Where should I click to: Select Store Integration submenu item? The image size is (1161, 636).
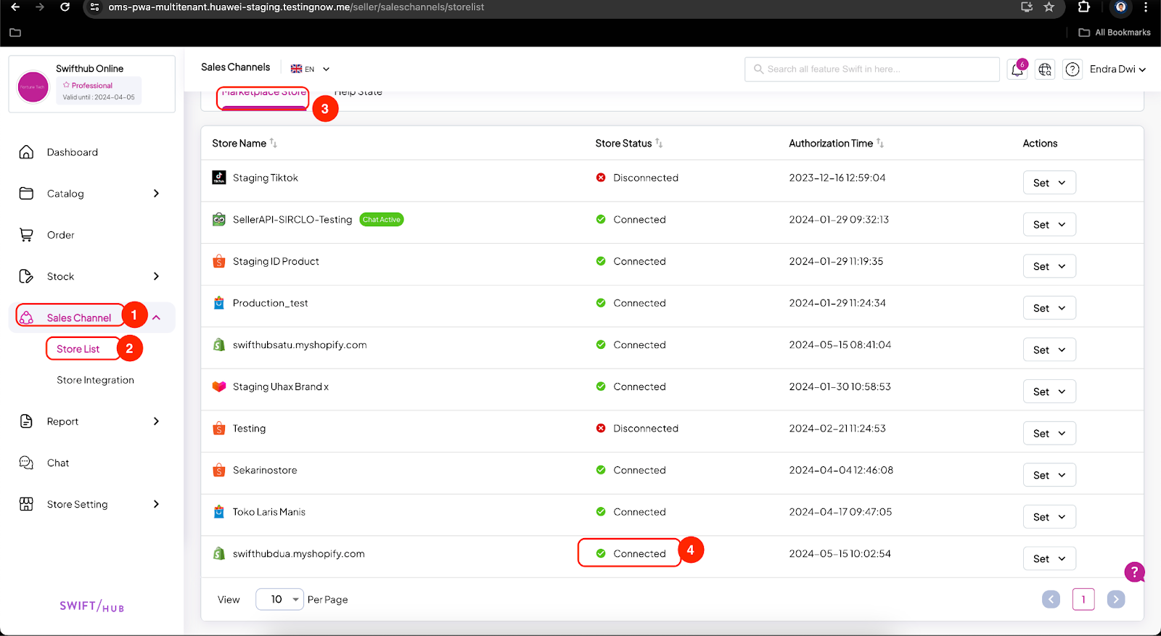click(95, 380)
